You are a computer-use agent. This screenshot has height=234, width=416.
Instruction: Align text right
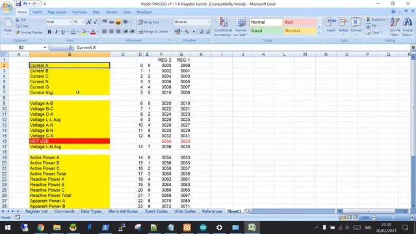click(118, 32)
